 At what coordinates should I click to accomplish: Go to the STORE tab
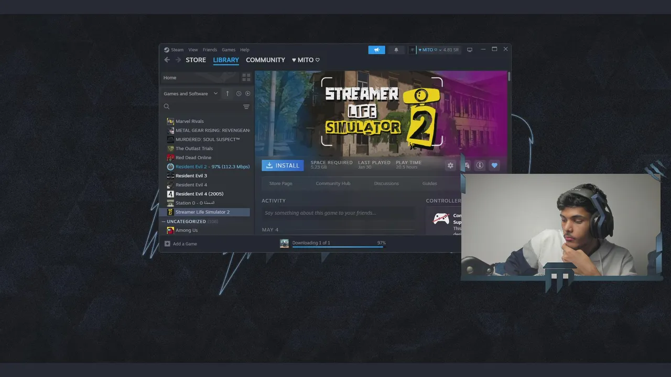click(196, 60)
